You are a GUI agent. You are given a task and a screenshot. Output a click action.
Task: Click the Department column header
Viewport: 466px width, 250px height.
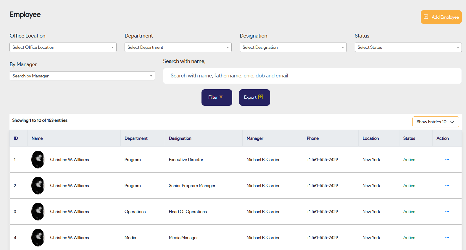[x=136, y=138]
